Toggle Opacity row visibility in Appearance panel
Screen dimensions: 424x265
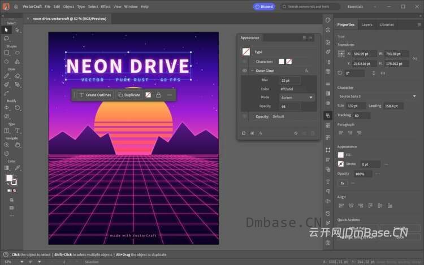pos(244,116)
